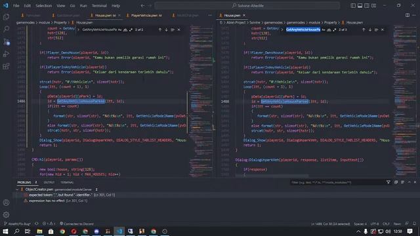Expand replace chevron in left find widget
Viewport: 420px width, 236px height.
point(79,29)
